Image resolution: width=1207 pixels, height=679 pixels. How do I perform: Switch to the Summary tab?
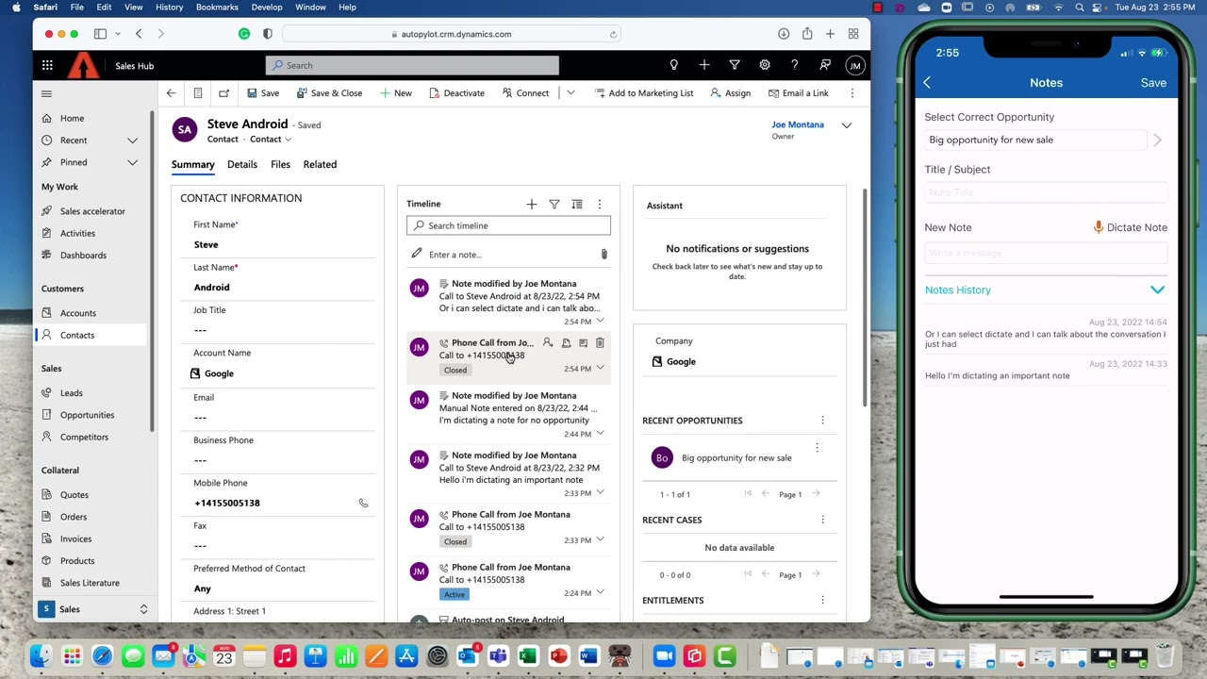[192, 164]
